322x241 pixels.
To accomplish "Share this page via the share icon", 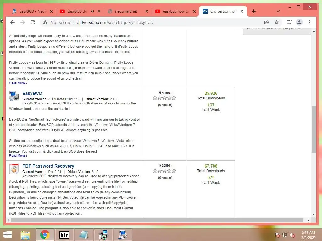I will coord(267,22).
